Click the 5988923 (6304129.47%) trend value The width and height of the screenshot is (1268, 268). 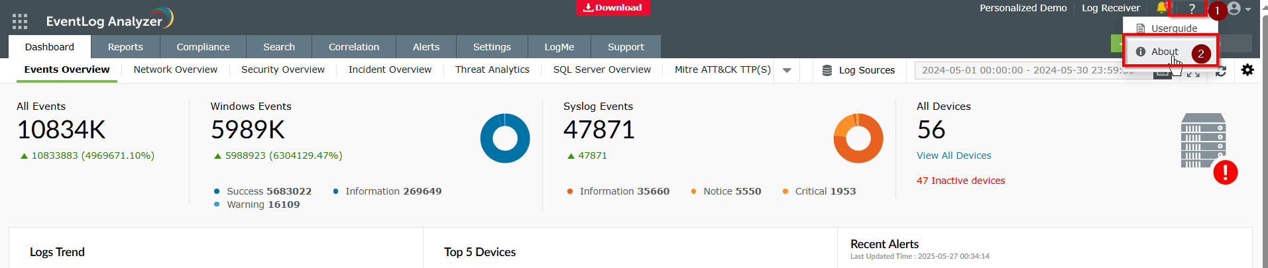[284, 156]
